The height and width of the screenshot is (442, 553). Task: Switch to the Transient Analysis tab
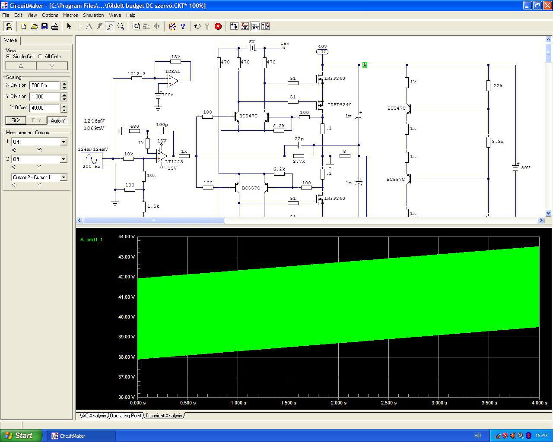(164, 416)
